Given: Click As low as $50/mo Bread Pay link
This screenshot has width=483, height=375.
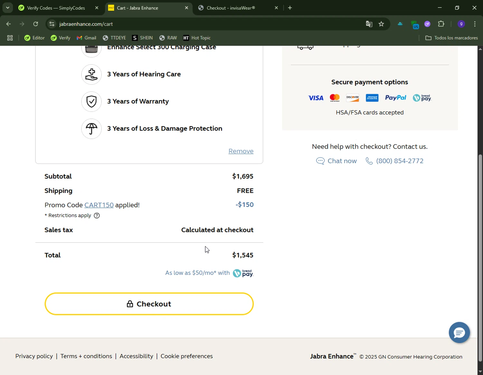Looking at the screenshot, I should click(209, 273).
